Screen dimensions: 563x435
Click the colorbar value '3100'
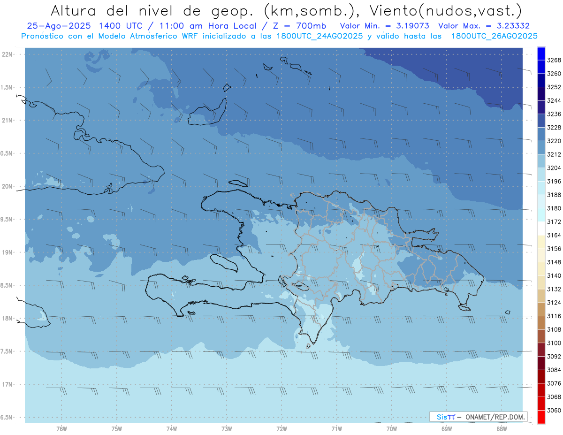click(x=554, y=343)
